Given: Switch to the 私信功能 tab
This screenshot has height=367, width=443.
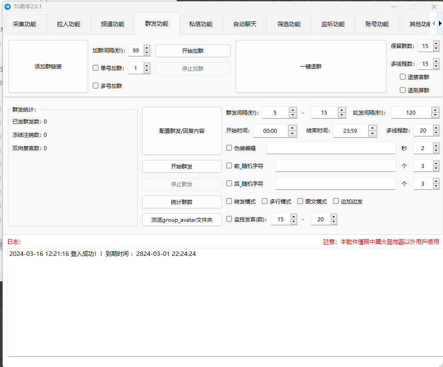Looking at the screenshot, I should [200, 24].
